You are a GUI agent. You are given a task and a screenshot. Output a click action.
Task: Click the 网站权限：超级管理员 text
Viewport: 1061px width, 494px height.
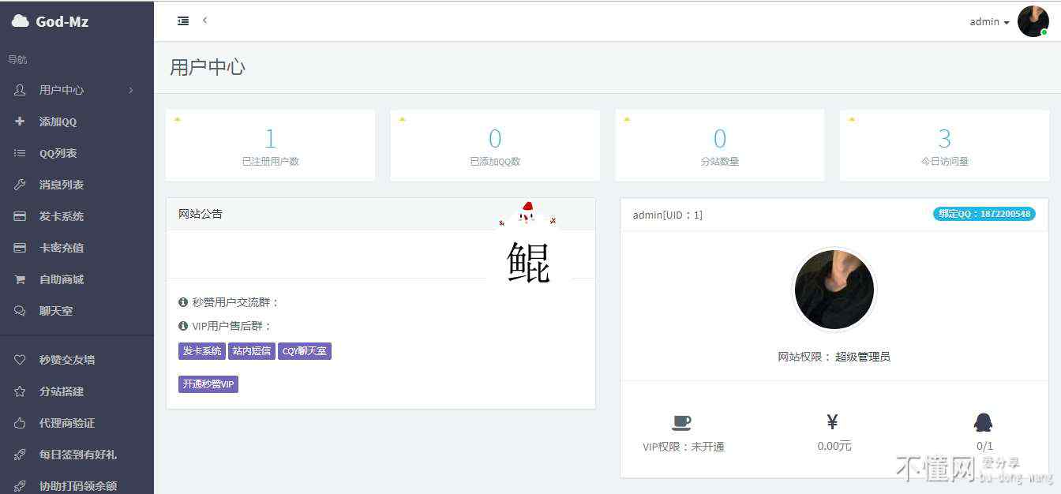834,357
